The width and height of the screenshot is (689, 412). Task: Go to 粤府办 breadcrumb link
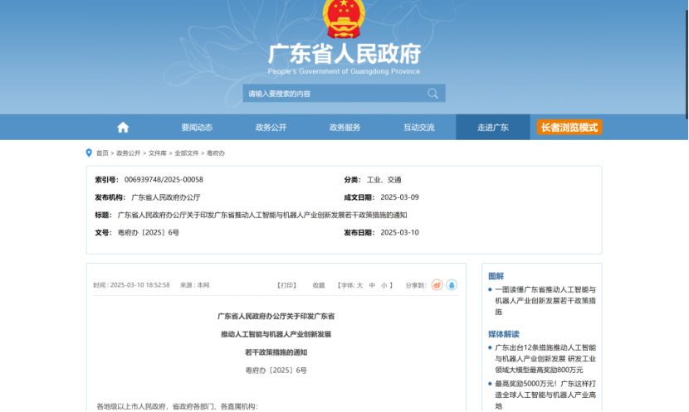pyautogui.click(x=216, y=153)
